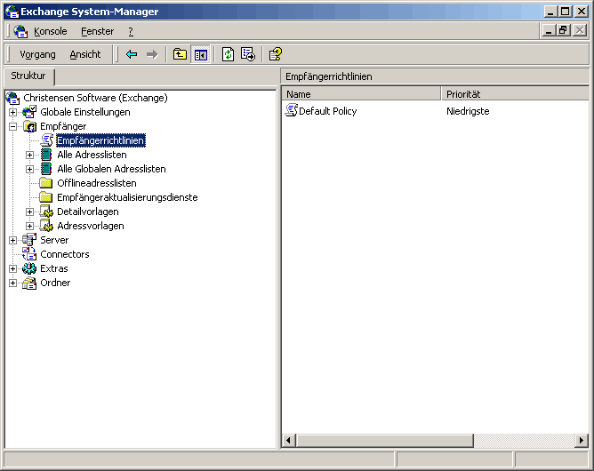Open the ? help menu
Image resolution: width=594 pixels, height=471 pixels.
(x=131, y=31)
